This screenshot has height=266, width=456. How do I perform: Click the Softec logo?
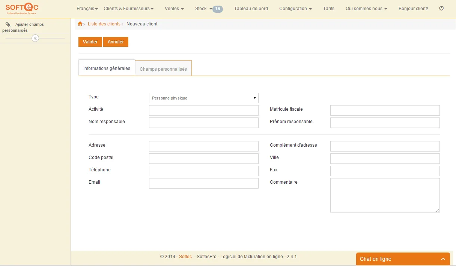[x=22, y=8]
